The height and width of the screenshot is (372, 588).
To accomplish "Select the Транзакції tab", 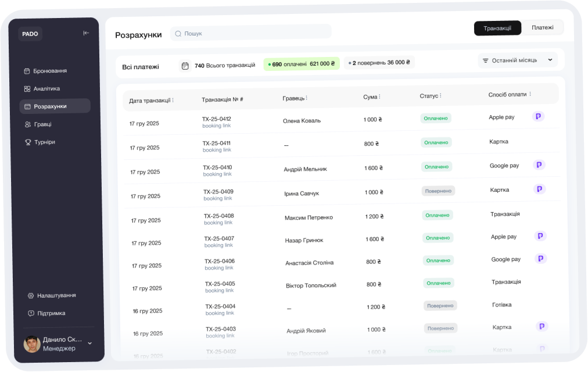I will click(x=497, y=28).
